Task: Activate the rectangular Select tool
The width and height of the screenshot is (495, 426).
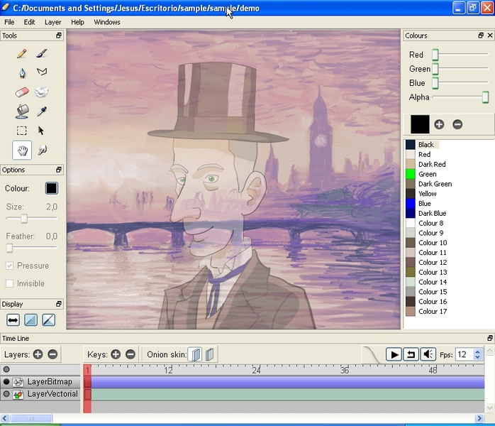Action: (22, 131)
